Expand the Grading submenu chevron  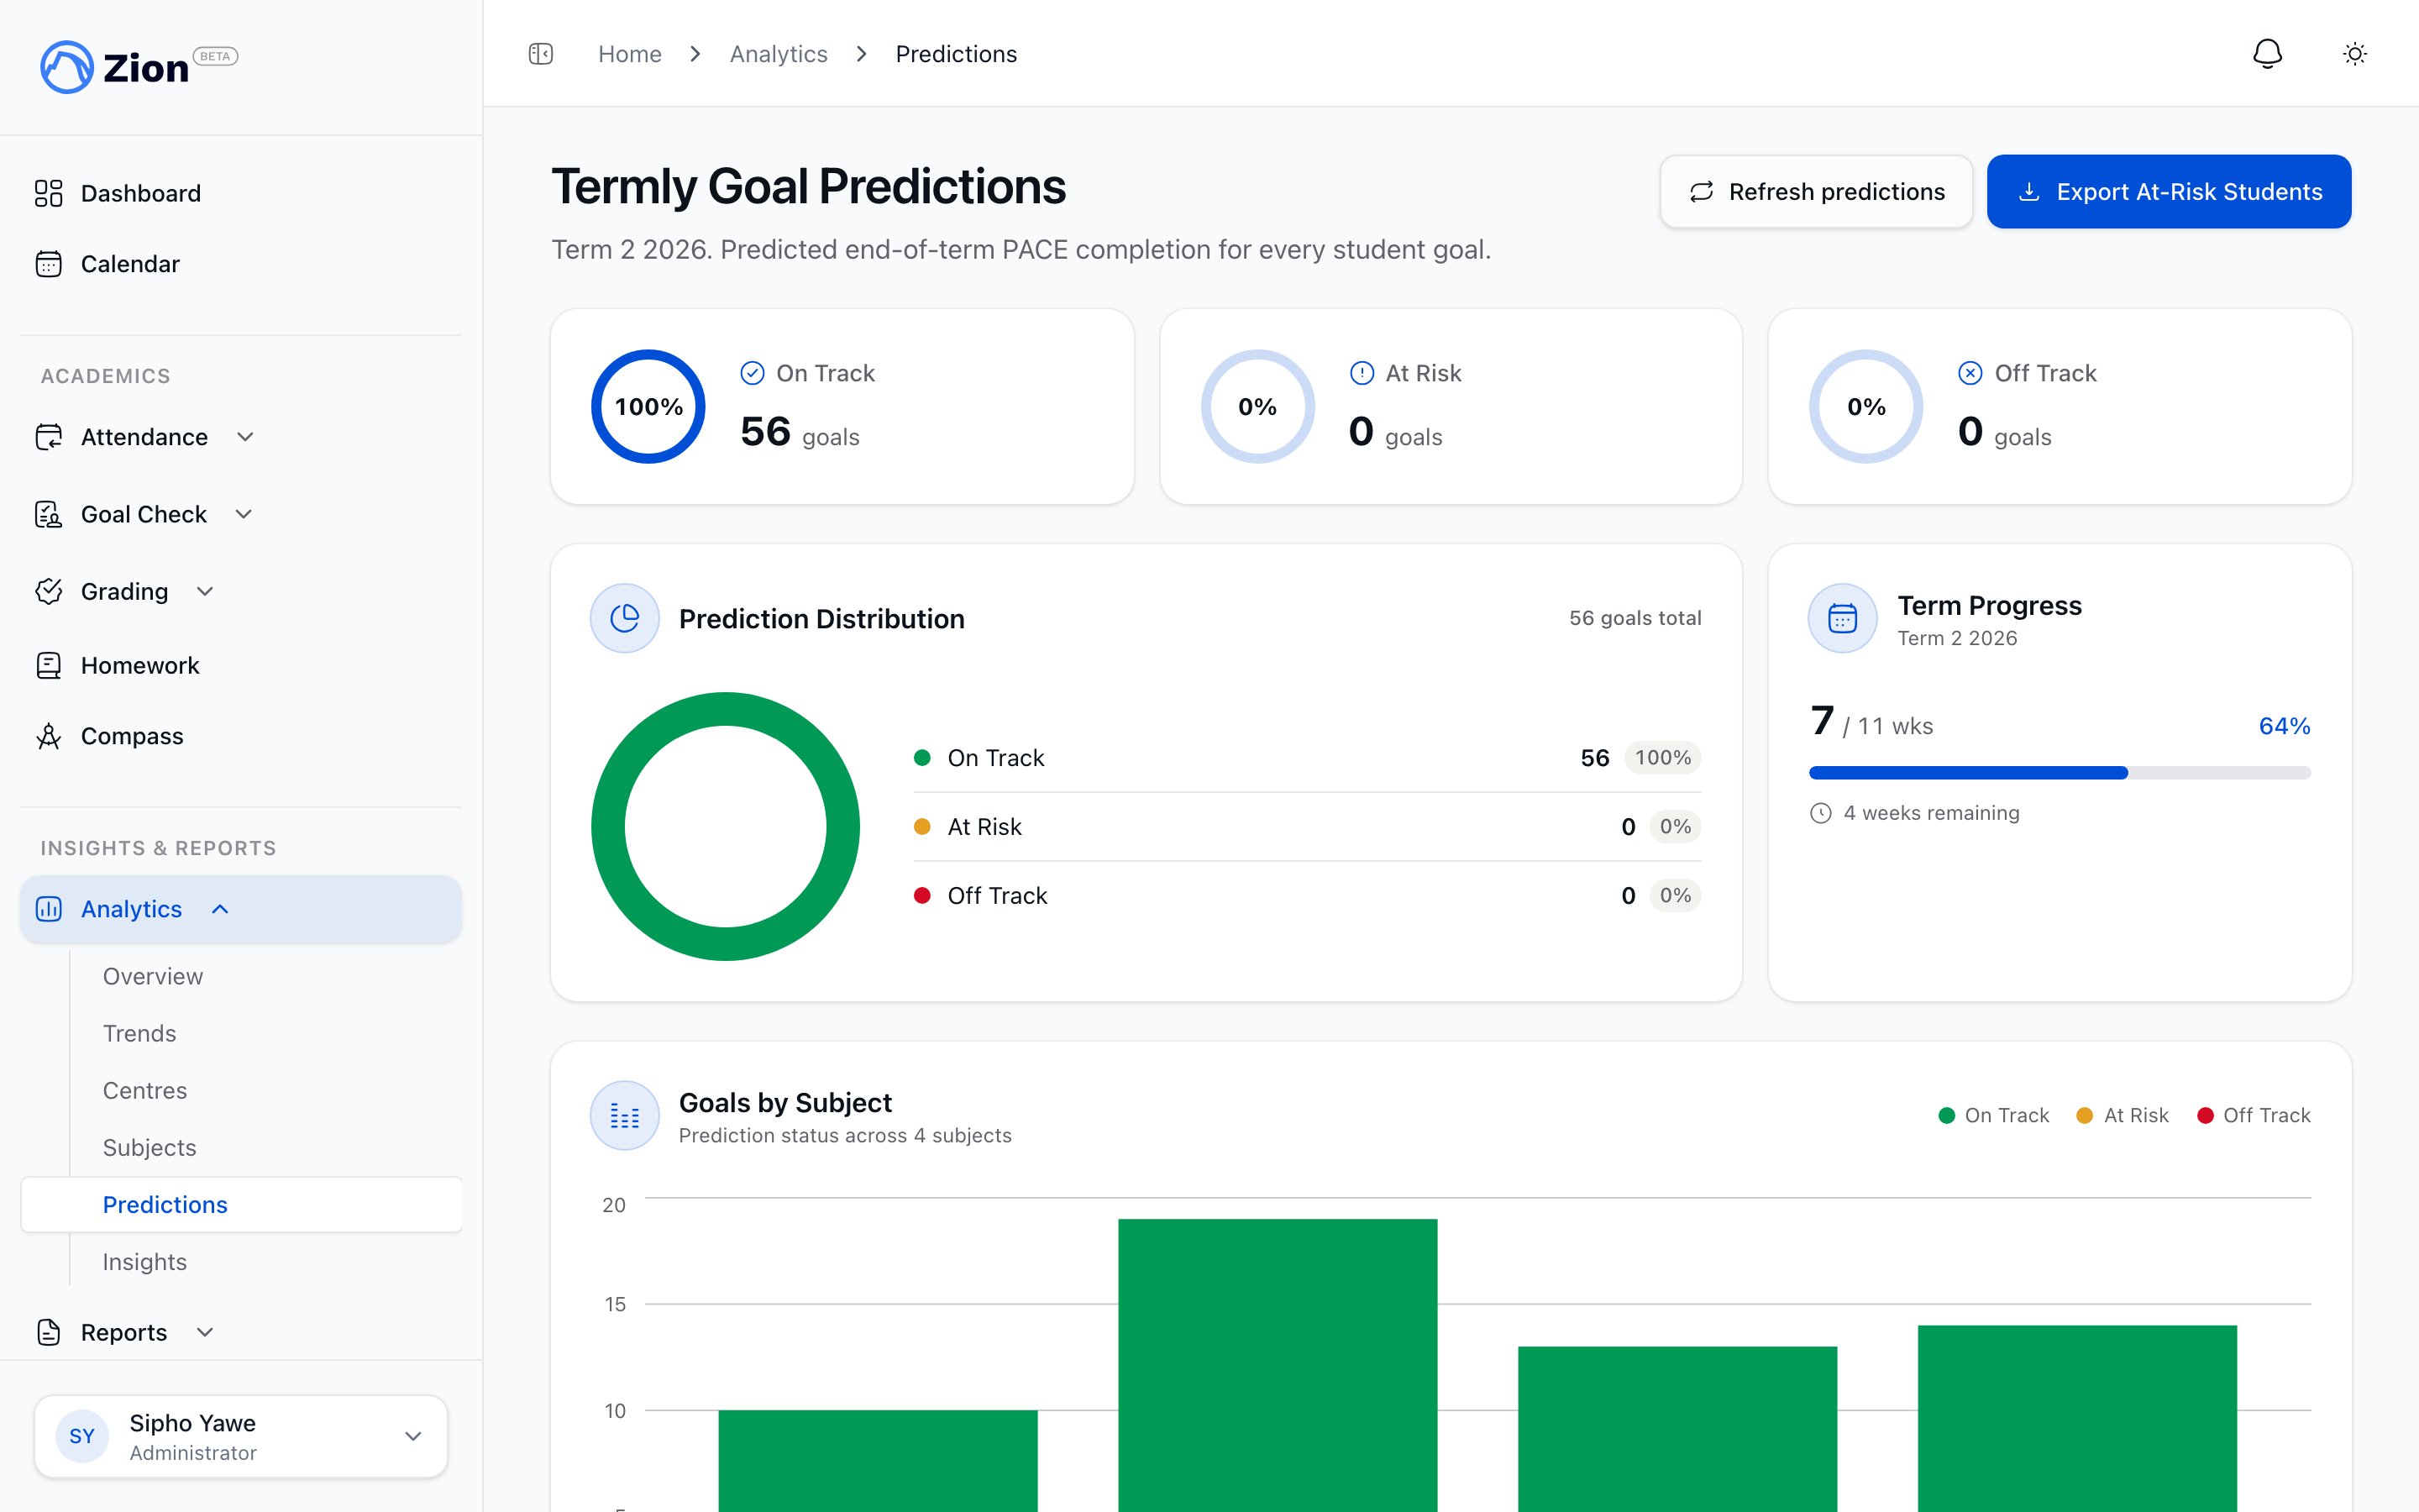click(205, 591)
